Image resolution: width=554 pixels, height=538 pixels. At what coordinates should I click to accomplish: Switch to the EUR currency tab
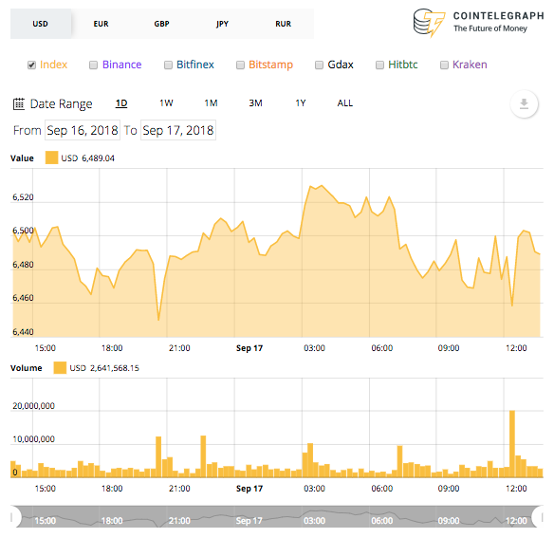point(102,24)
